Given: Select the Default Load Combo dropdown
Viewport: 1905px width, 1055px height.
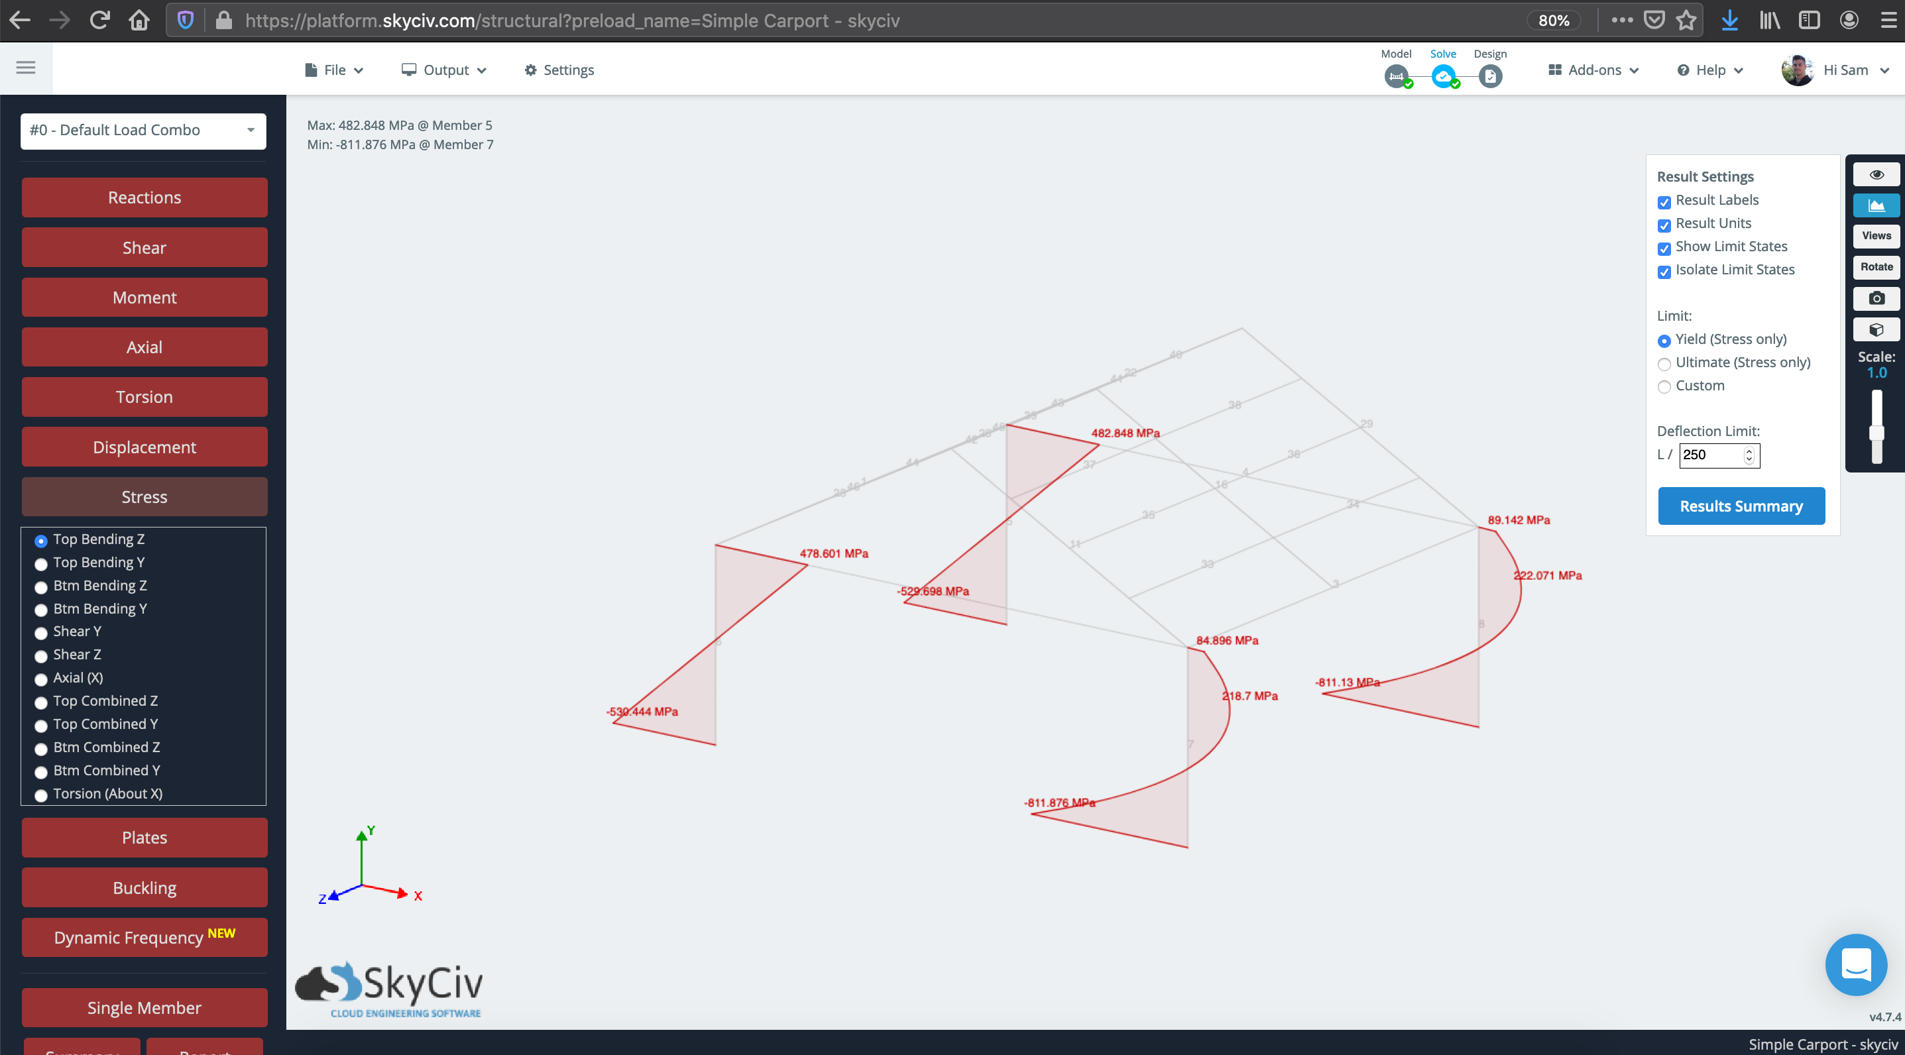Looking at the screenshot, I should point(143,129).
